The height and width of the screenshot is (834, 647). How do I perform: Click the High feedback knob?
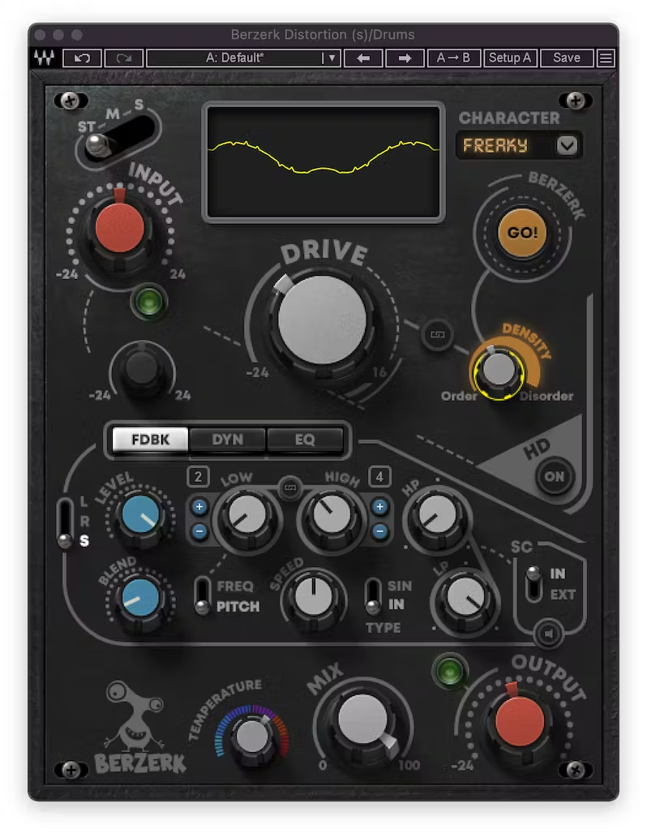point(332,514)
